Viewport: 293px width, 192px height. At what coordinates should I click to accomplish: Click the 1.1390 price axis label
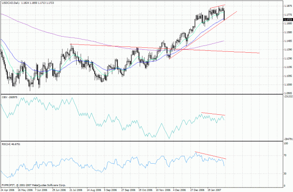click(288, 50)
